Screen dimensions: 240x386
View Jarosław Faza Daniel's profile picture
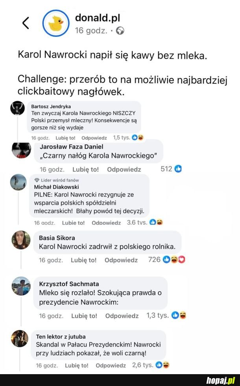point(21,150)
